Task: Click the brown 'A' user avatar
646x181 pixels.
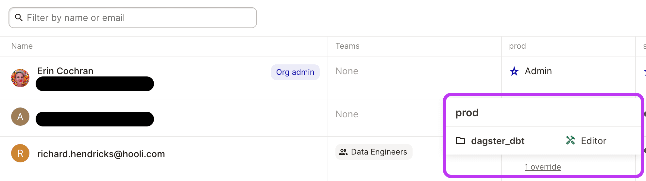Action: click(x=20, y=117)
